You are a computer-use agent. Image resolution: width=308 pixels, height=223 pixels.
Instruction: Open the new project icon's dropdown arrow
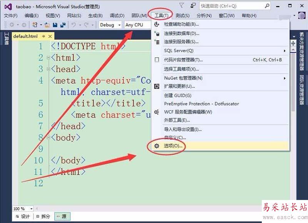point(41,25)
